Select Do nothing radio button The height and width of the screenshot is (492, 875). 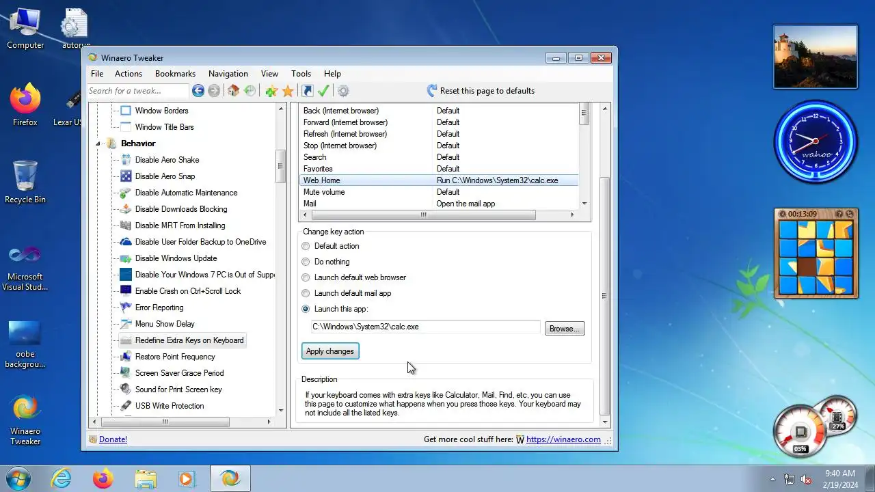pyautogui.click(x=306, y=262)
